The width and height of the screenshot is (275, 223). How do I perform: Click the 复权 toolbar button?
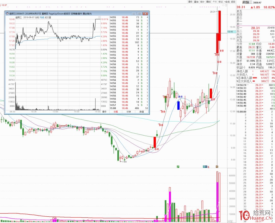tap(190, 2)
